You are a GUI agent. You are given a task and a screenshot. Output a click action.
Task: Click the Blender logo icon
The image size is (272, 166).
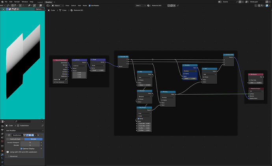(2, 2)
